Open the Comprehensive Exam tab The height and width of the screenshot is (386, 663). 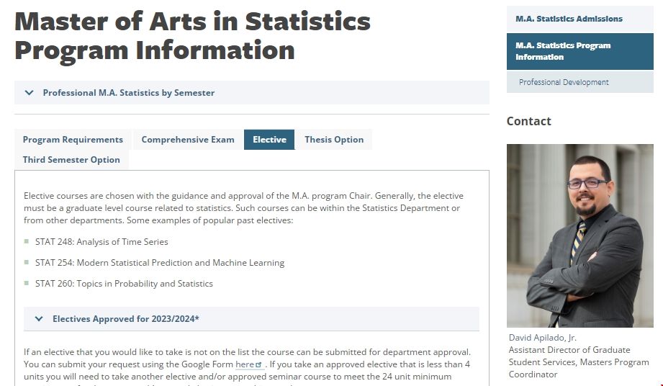[x=188, y=140]
